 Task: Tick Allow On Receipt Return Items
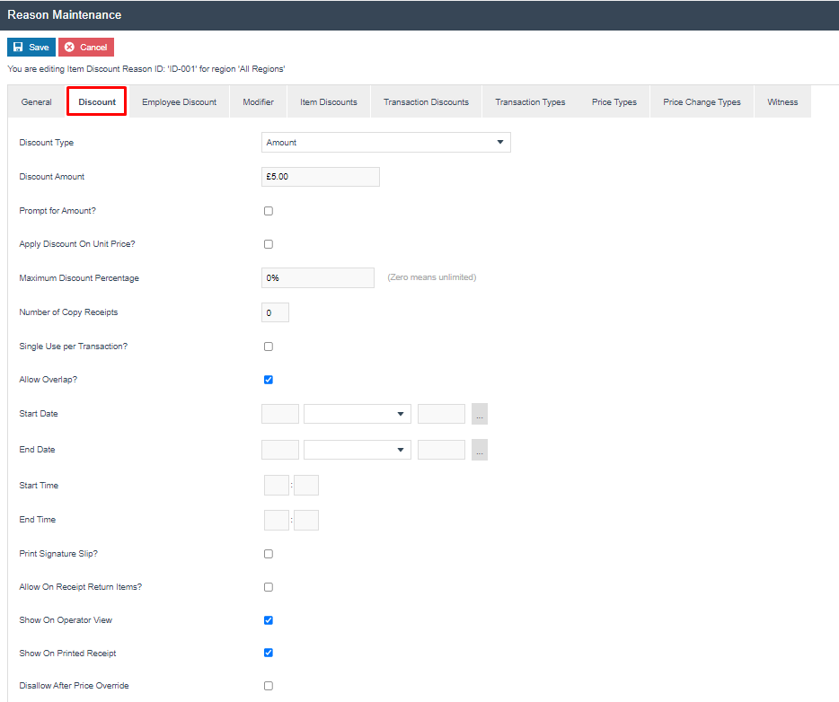[269, 587]
